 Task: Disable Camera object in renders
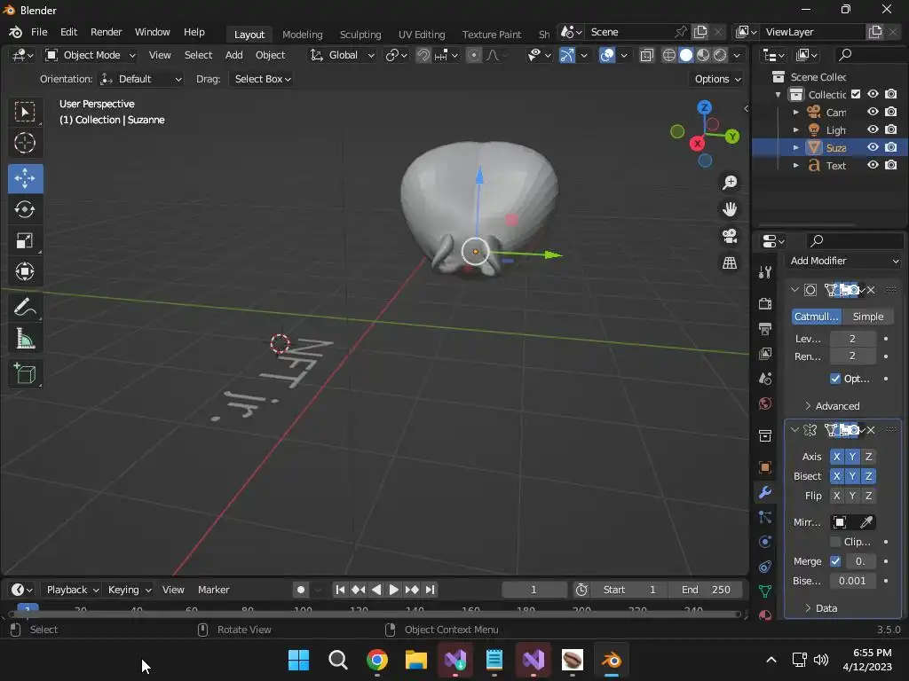[x=891, y=111]
